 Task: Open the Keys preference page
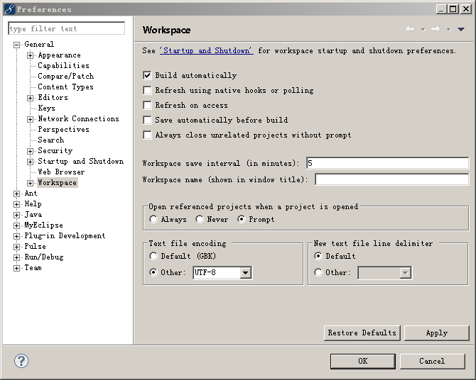46,108
